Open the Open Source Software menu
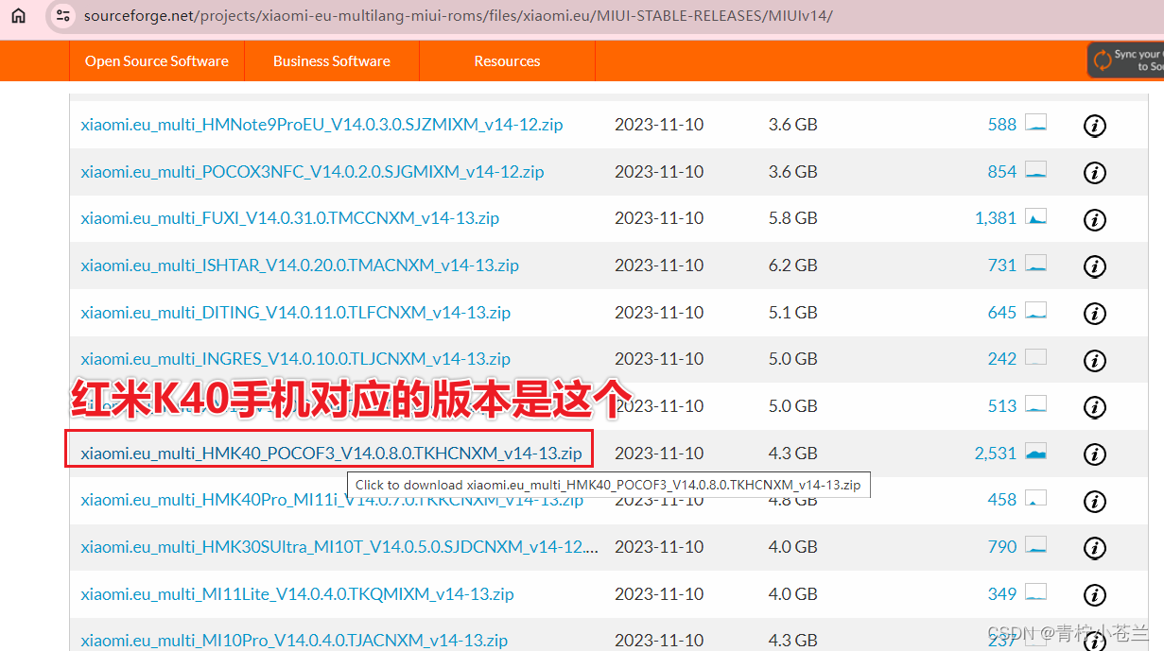Screen dimensions: 1164x651 click(157, 60)
